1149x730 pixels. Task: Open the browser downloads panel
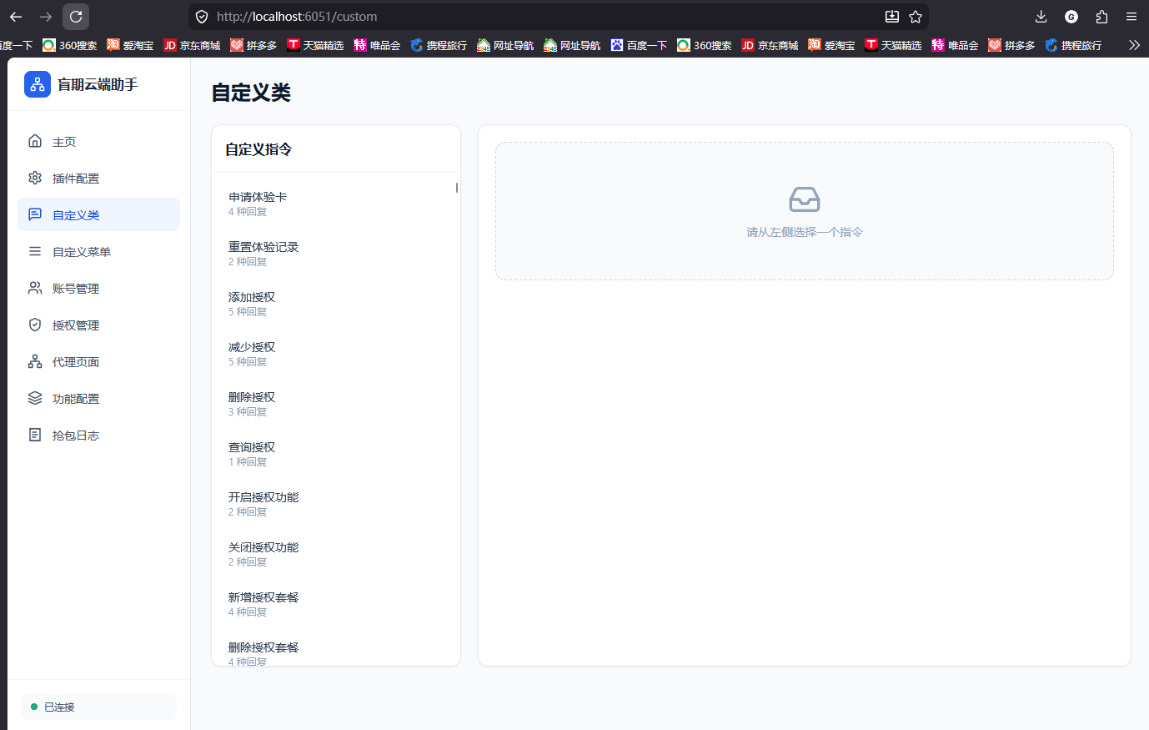1041,17
